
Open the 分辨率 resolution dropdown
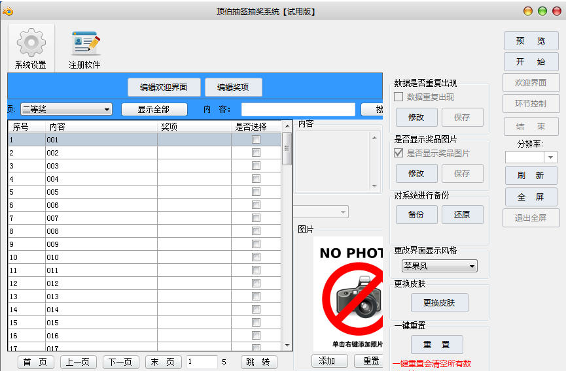tap(531, 157)
